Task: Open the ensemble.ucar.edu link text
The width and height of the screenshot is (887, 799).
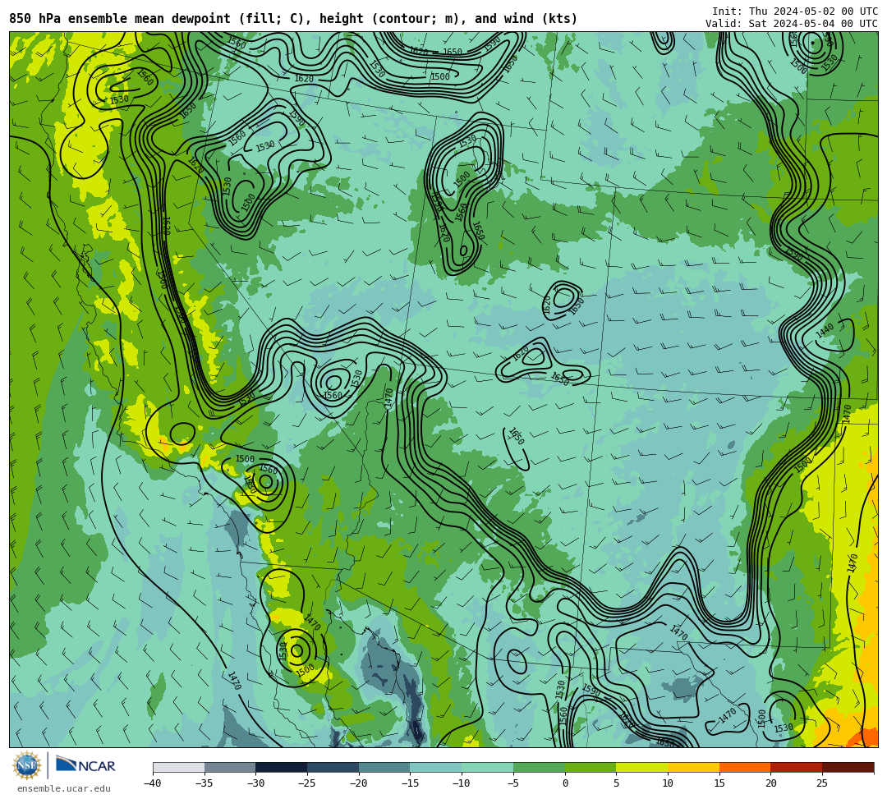Action: pyautogui.click(x=63, y=788)
